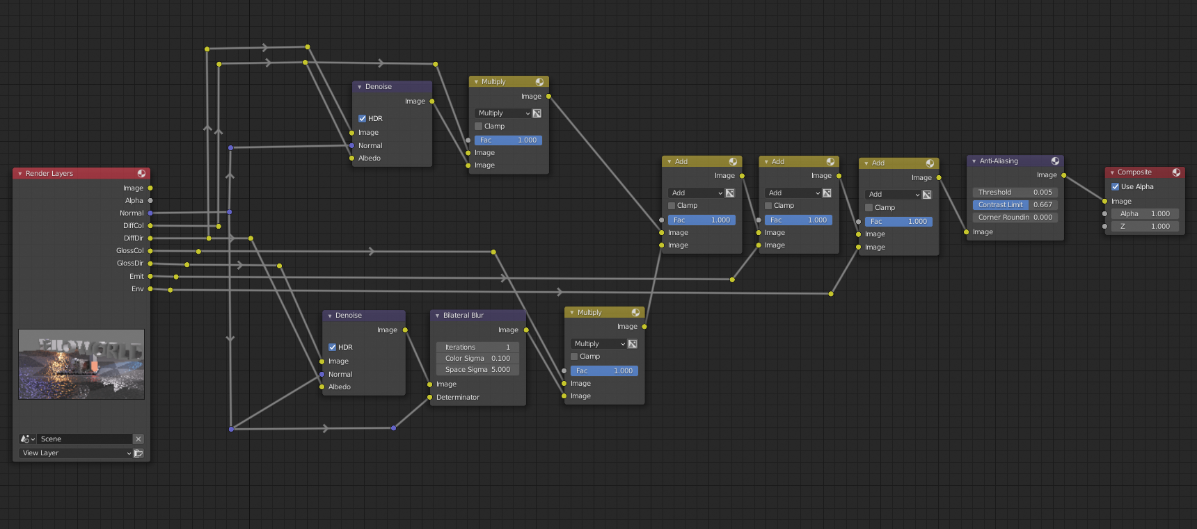This screenshot has height=529, width=1197.
Task: Collapse the Composite node
Action: (1112, 172)
